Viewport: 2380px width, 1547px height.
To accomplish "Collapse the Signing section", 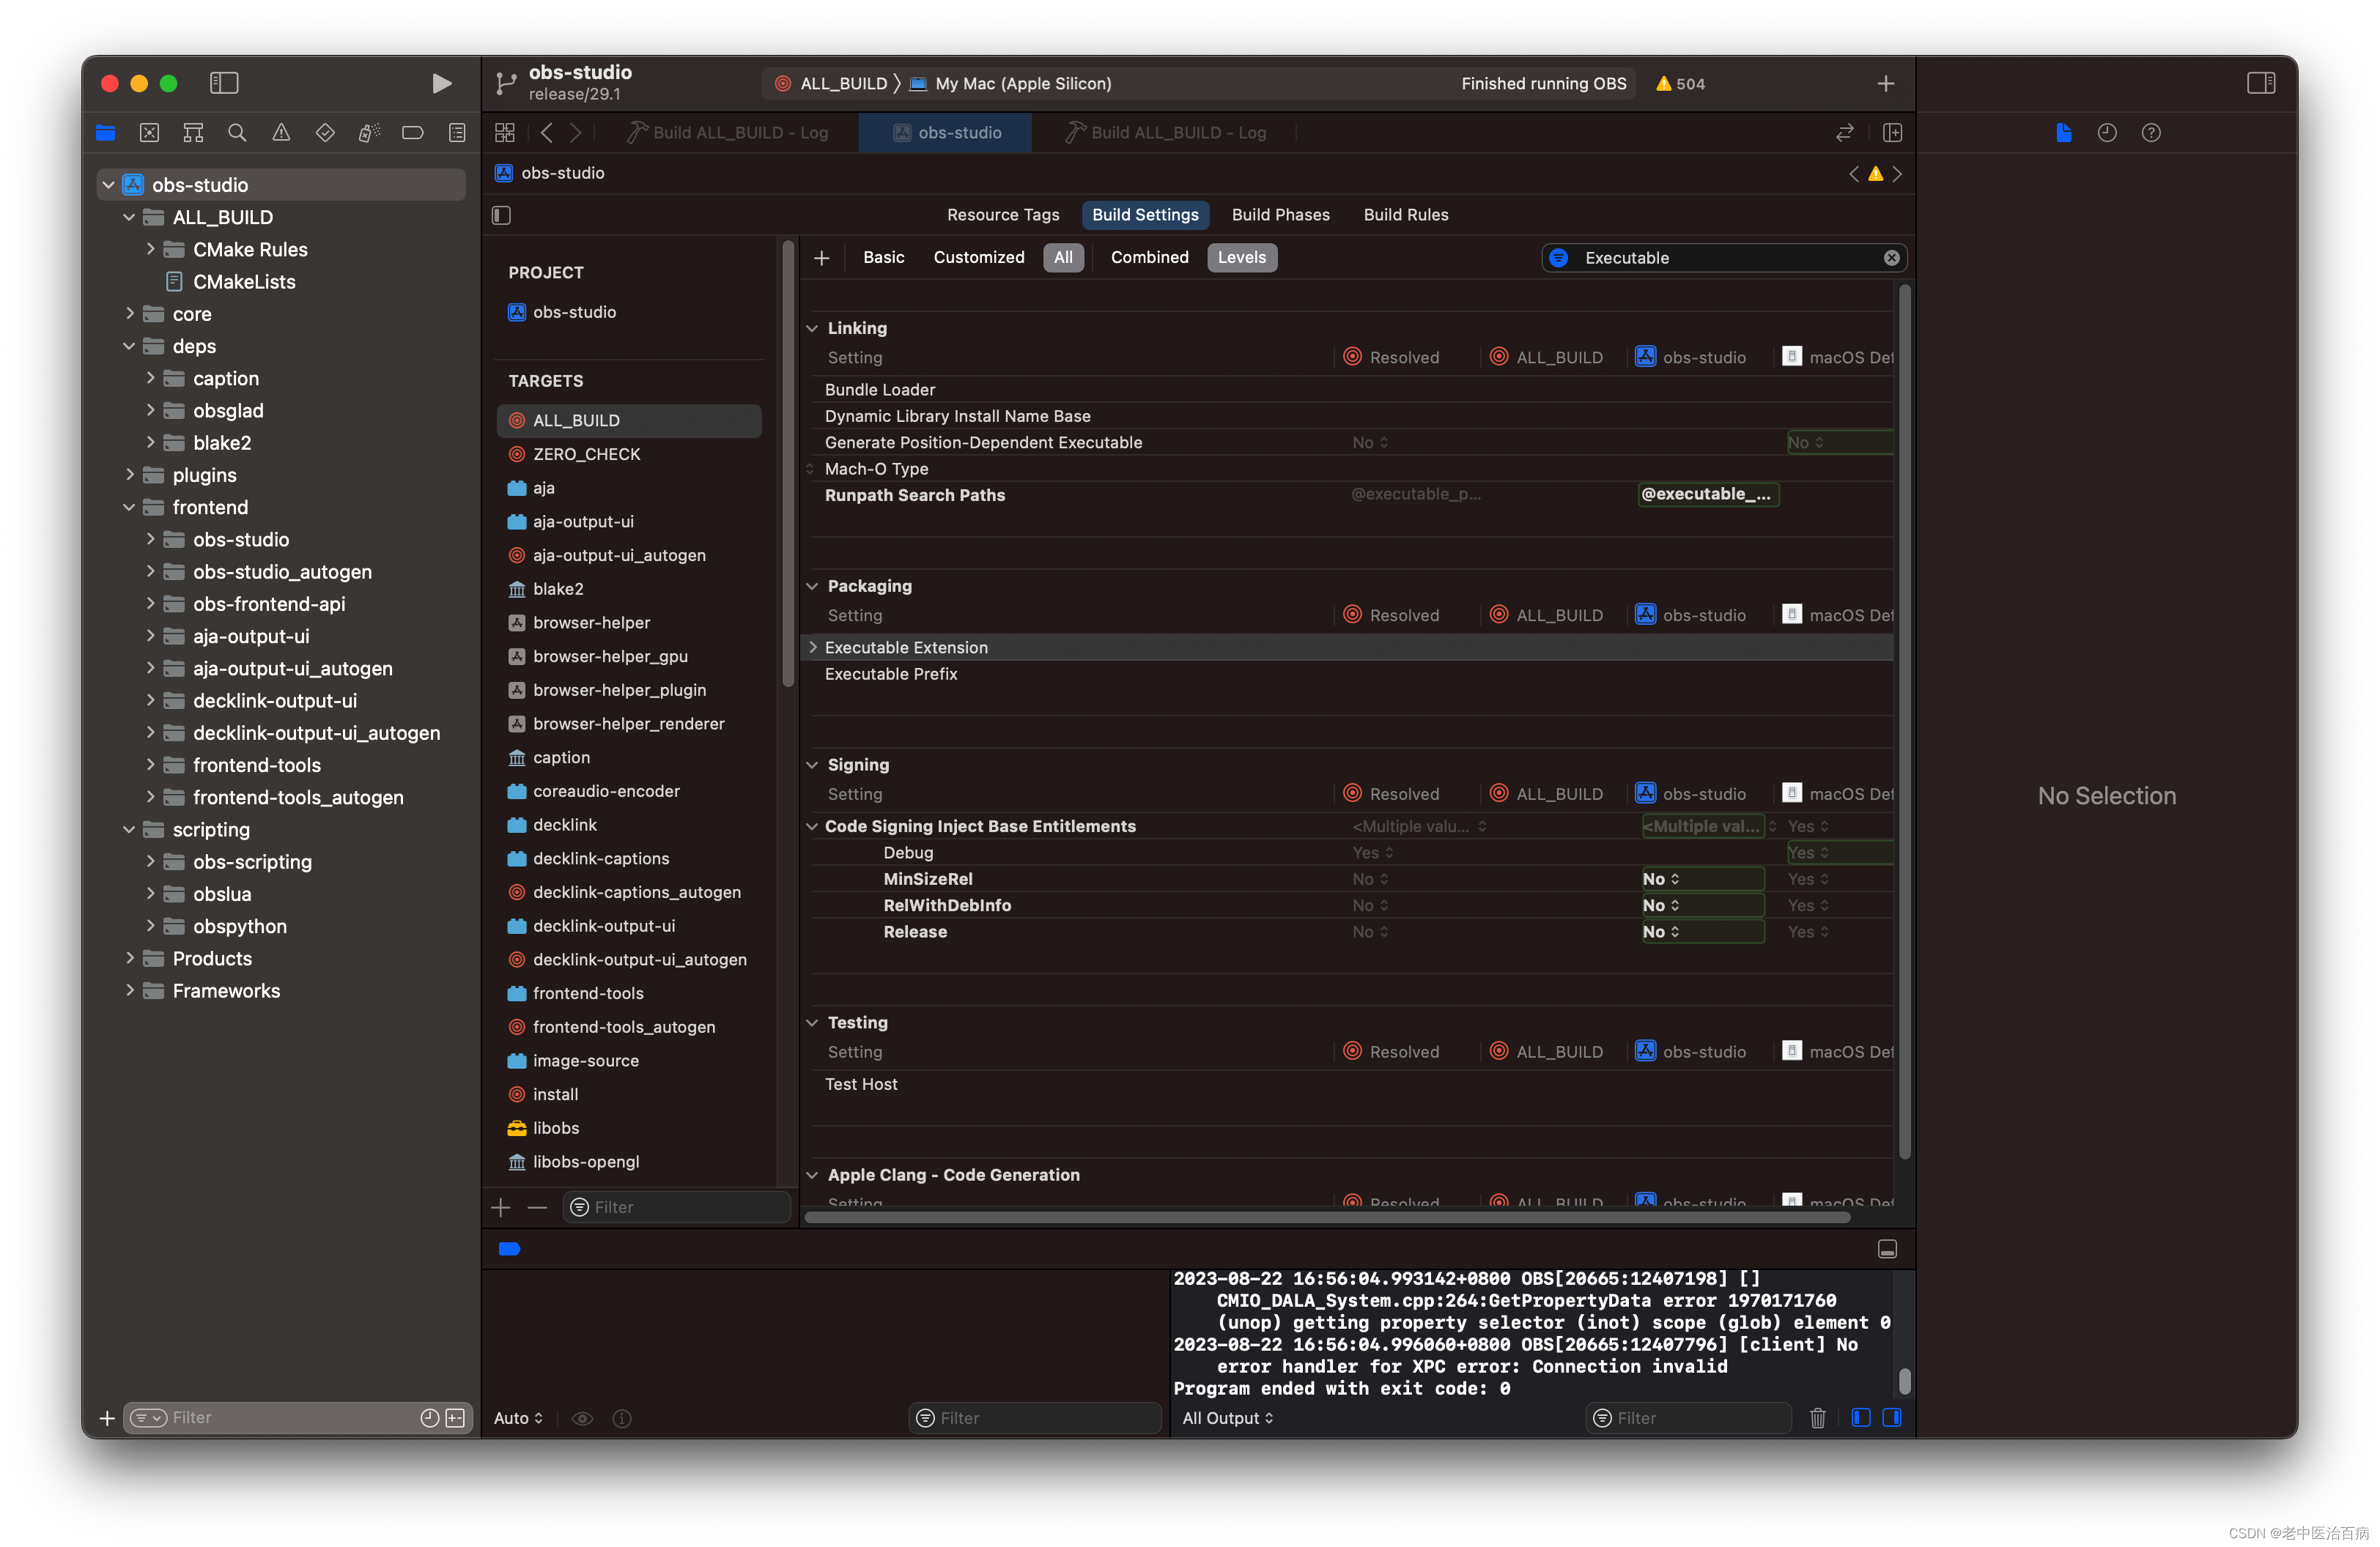I will tap(812, 765).
